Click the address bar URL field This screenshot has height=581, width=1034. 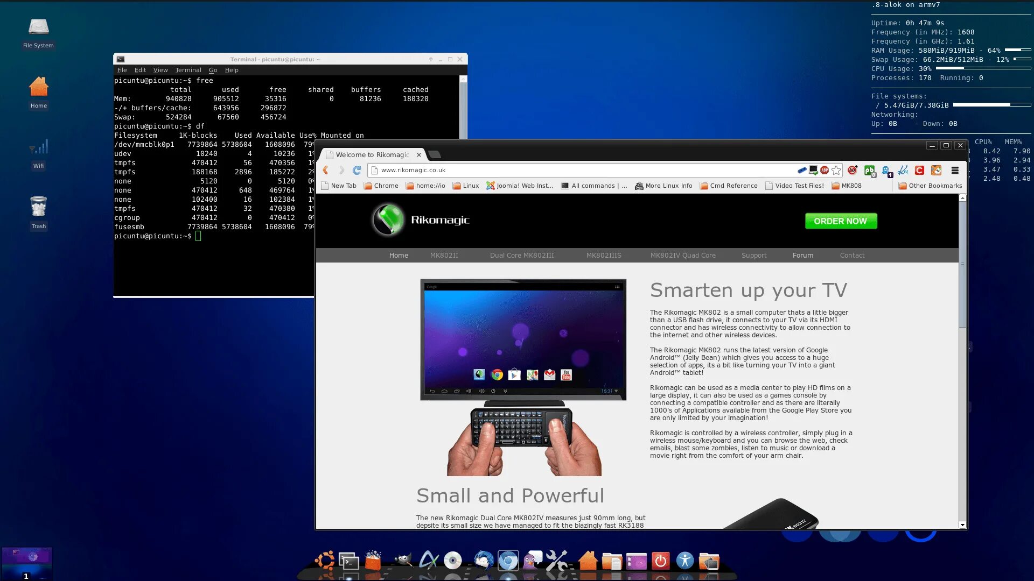(582, 171)
